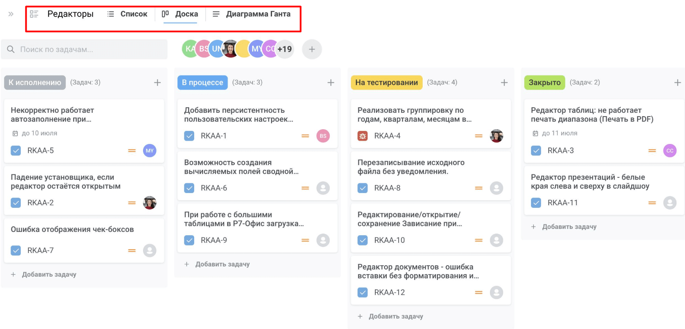Expand the collapsed sidebar with double chevron
685x329 pixels.
tap(11, 14)
